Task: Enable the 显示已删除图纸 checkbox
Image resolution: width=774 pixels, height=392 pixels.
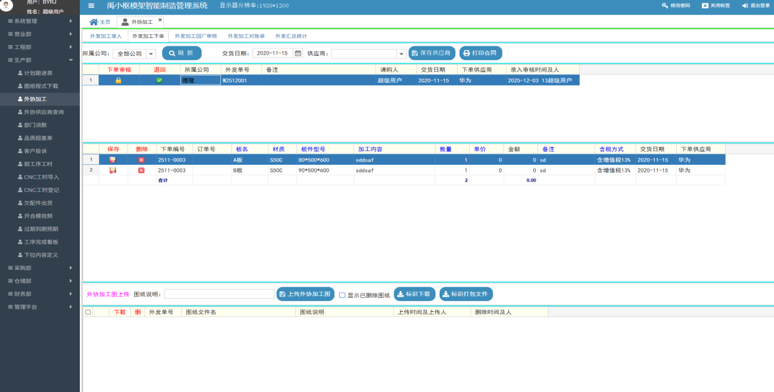Action: tap(342, 295)
